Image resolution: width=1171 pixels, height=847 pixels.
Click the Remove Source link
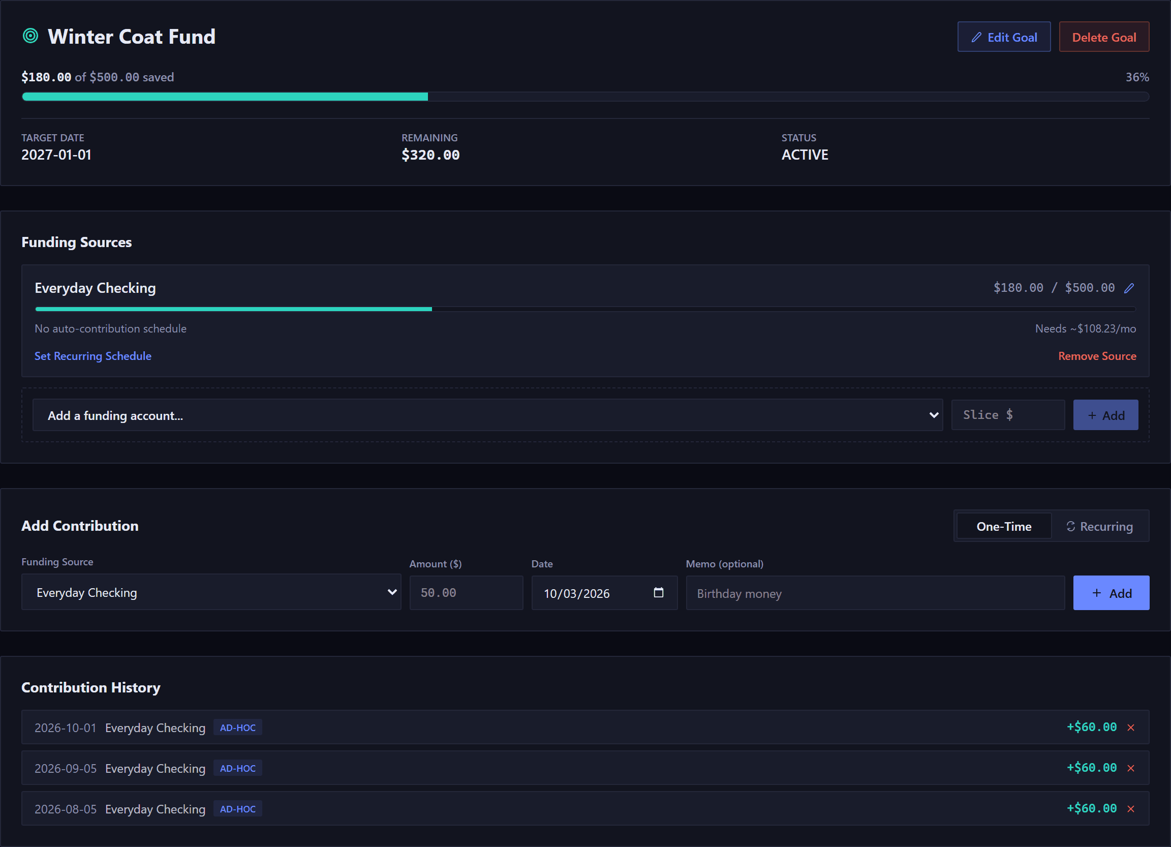[1097, 356]
